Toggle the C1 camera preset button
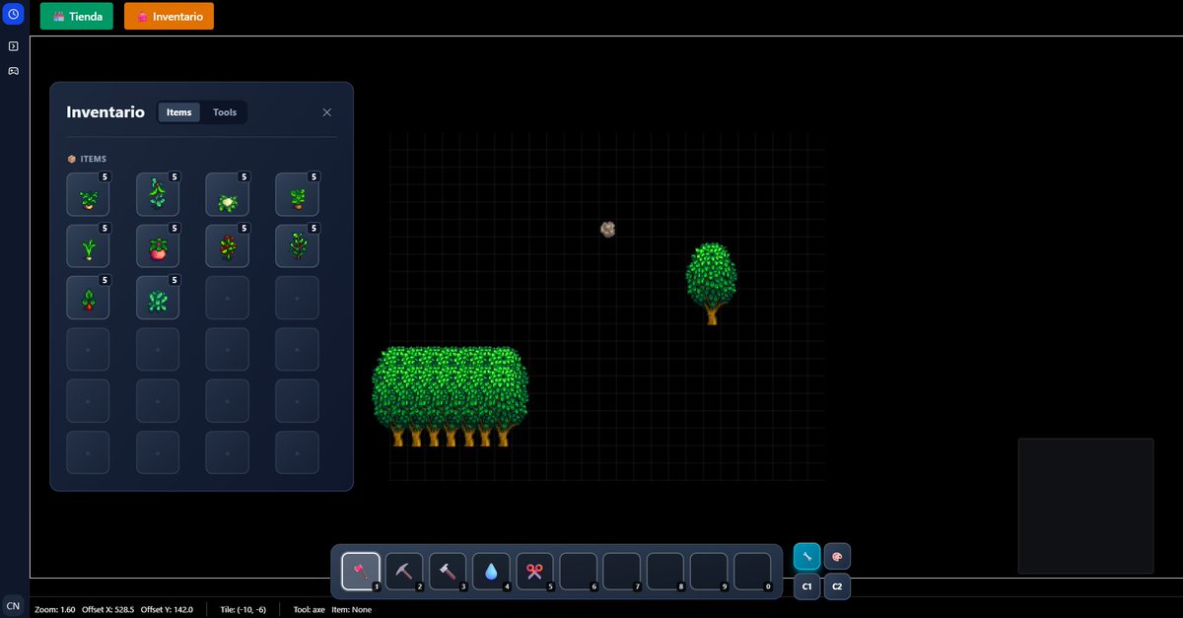This screenshot has height=618, width=1183. 805,586
